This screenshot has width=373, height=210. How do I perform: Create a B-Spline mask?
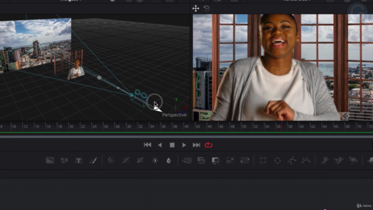point(306,160)
